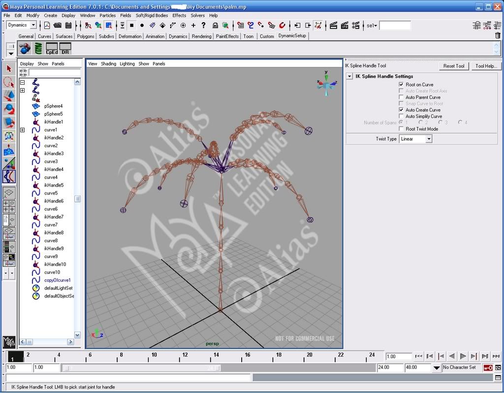504x393 pixels.
Task: Click the spring icon on DynamicSetup shelf
Action: pos(38,49)
